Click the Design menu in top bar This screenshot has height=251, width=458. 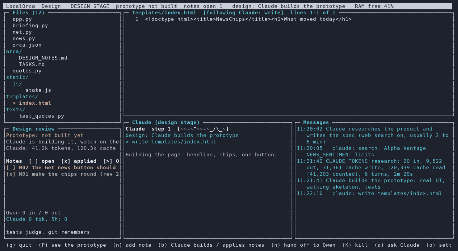pyautogui.click(x=51, y=6)
